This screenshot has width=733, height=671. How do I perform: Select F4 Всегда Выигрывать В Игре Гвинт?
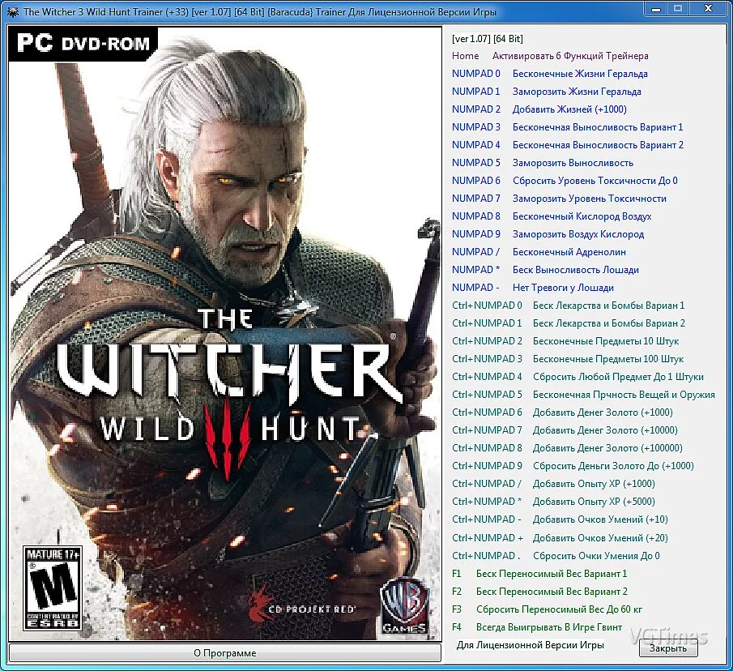click(x=537, y=627)
